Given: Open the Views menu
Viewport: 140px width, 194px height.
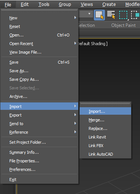Looking at the screenshot, I should click(87, 4).
